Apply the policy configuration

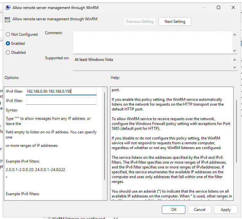pos(226,209)
